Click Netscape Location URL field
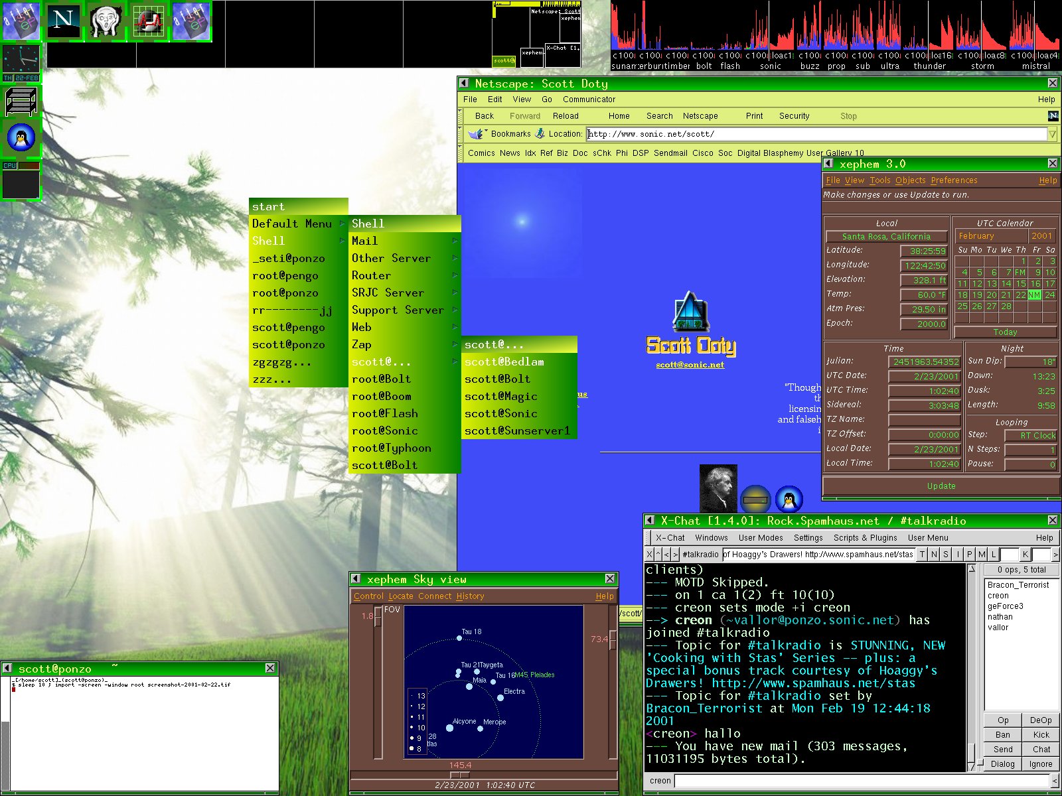Viewport: 1062px width, 796px height. tap(816, 134)
